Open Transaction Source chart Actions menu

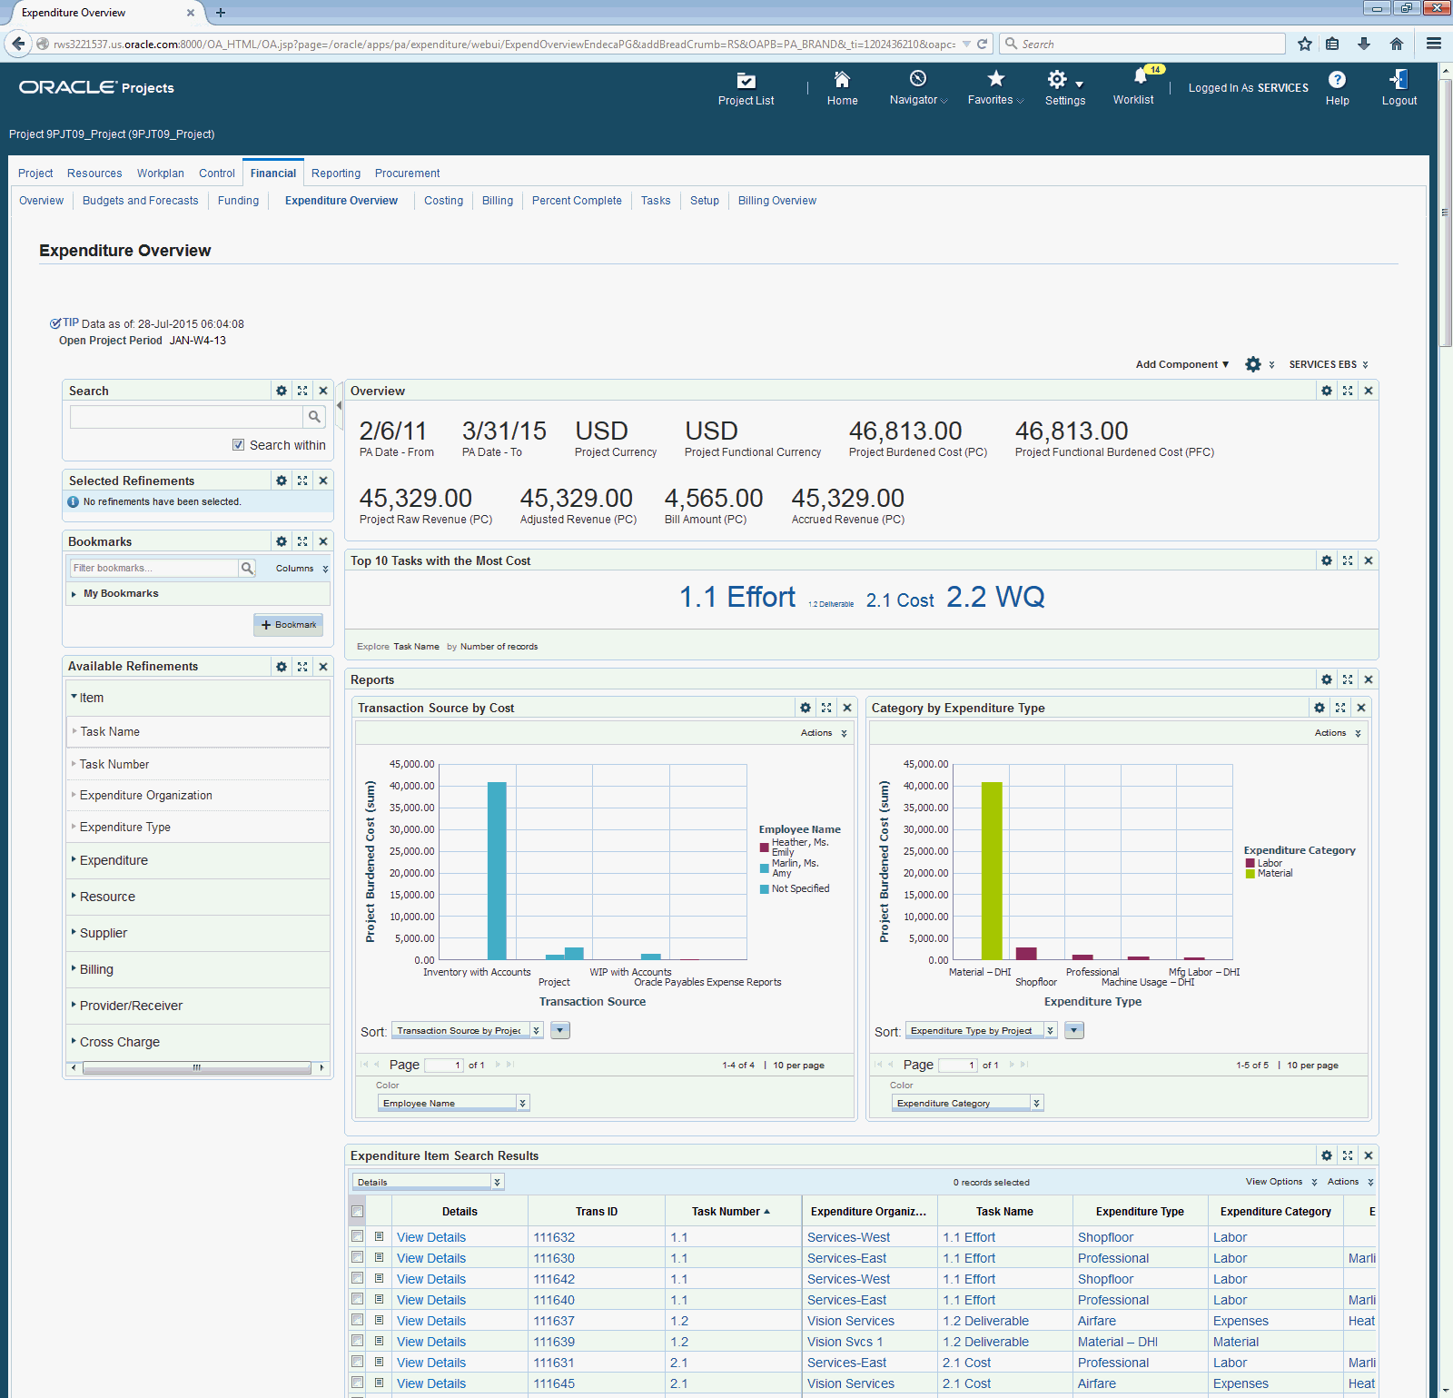click(824, 733)
